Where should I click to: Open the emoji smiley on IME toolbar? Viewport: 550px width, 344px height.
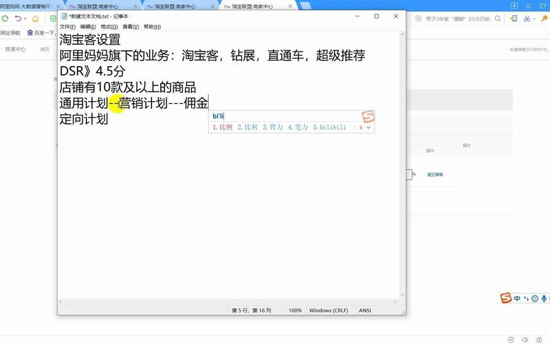coord(535,299)
